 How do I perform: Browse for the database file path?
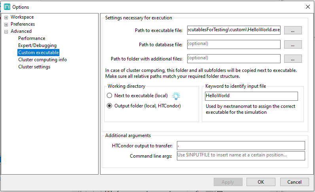[293, 45]
